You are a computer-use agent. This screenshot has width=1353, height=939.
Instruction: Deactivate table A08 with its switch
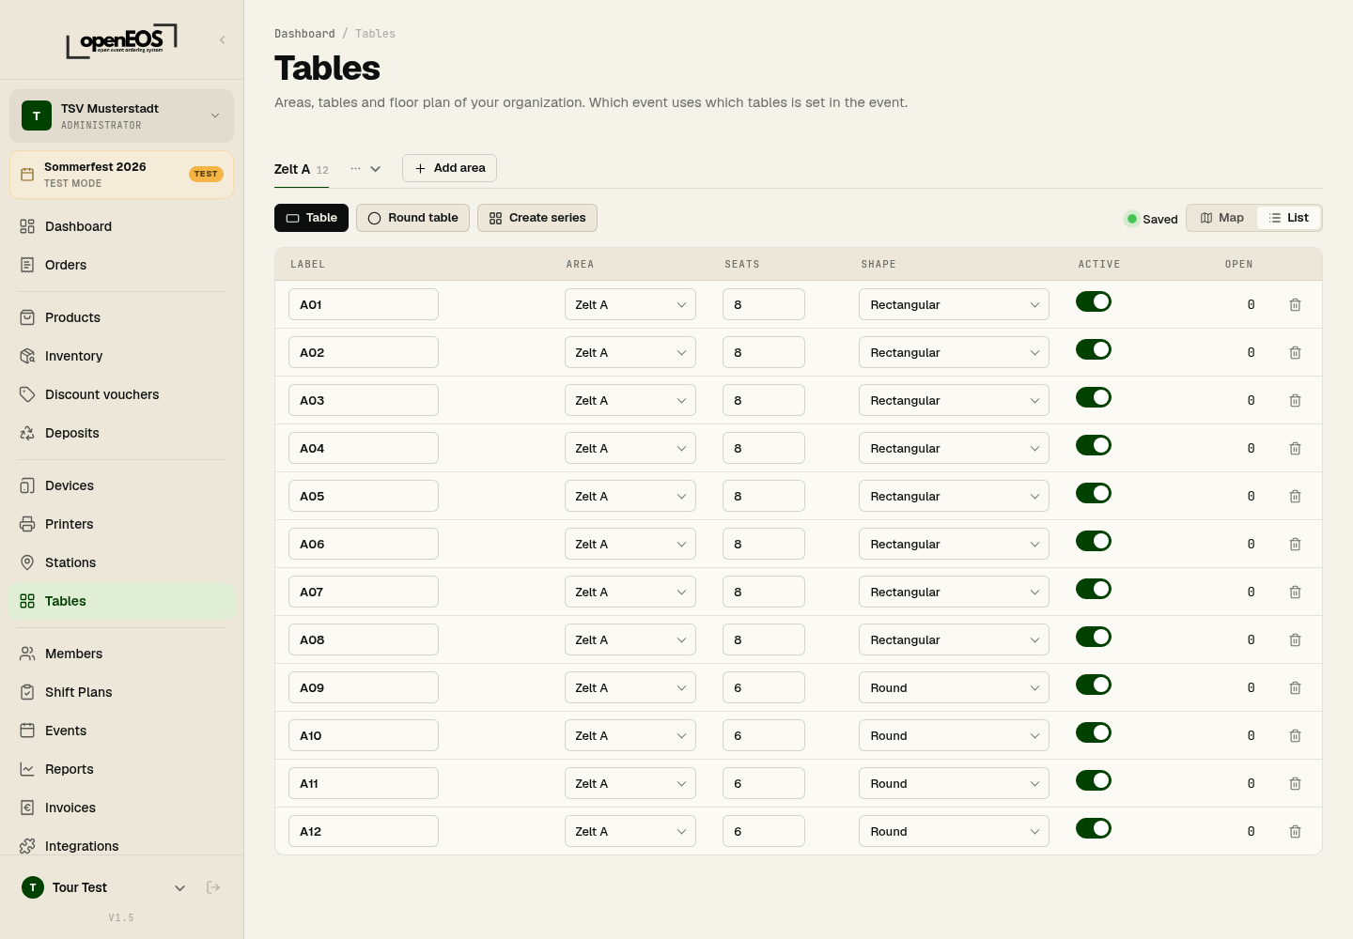(x=1094, y=637)
